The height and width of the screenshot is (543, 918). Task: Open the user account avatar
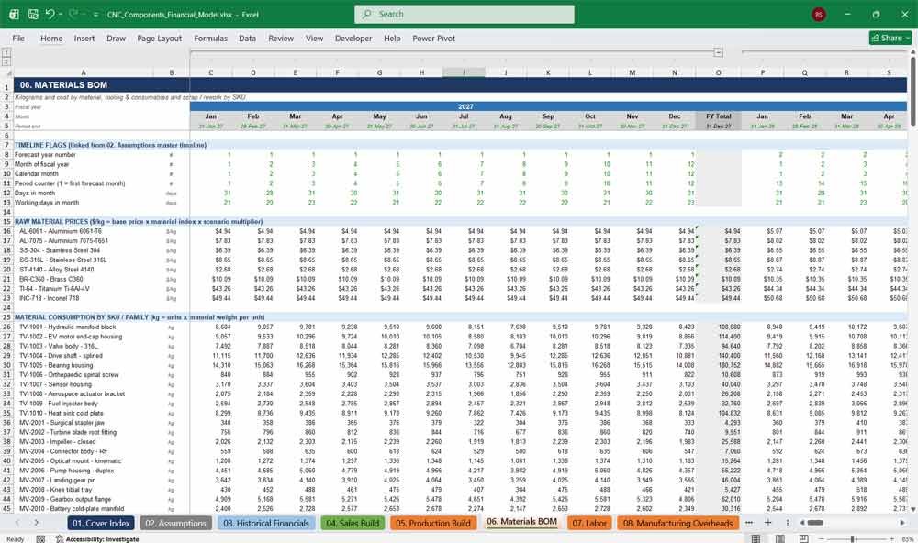(819, 14)
